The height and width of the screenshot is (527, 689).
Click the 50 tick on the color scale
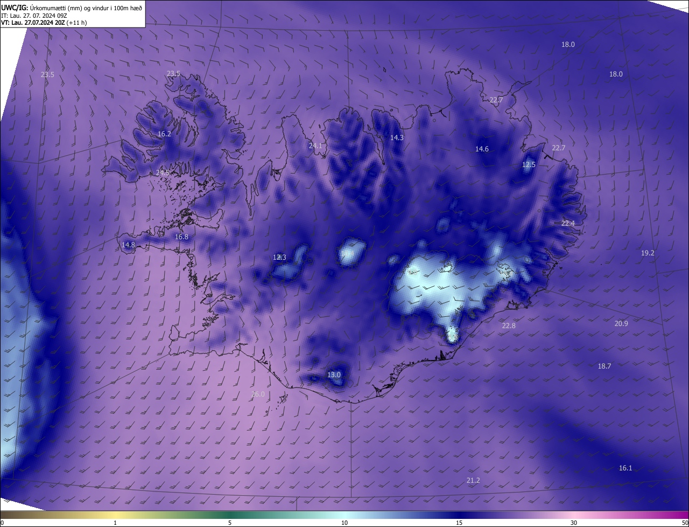(685, 523)
